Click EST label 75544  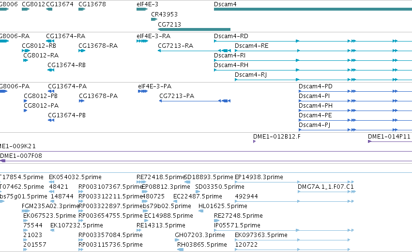[33, 225]
